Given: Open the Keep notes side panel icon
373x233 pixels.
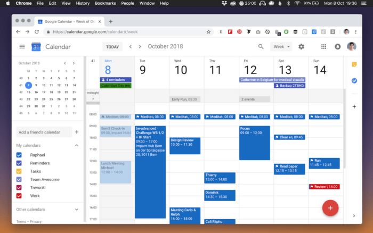Looking at the screenshot, I should point(354,64).
